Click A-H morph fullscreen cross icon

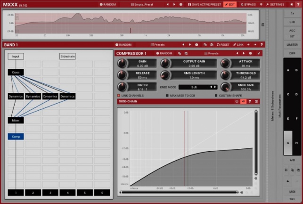(286, 170)
